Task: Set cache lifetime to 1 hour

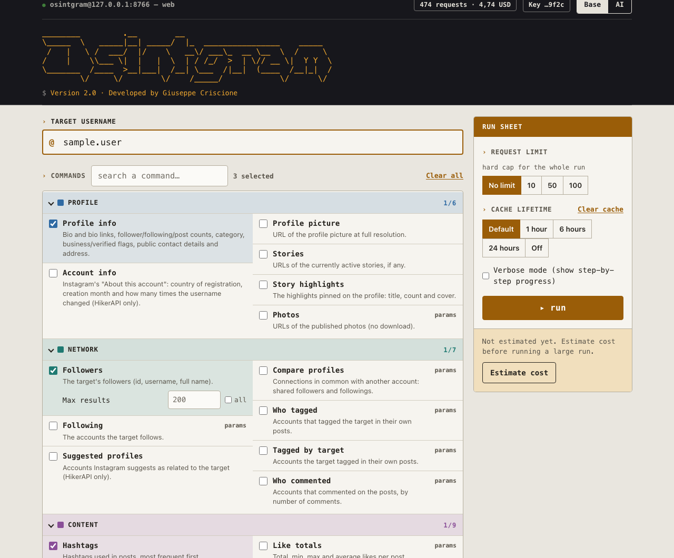Action: pos(537,229)
